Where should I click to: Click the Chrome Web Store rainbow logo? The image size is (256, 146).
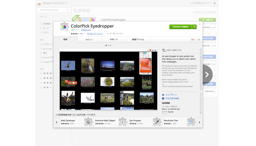[x=39, y=3]
